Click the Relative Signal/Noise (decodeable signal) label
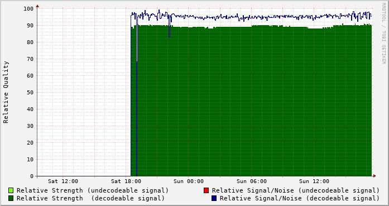Image resolution: width=389 pixels, height=206 pixels. click(300, 198)
